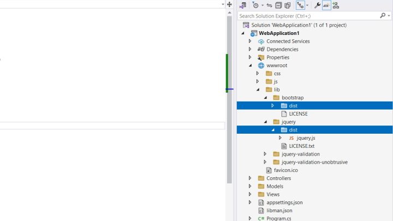Expand the Views folder
The height and width of the screenshot is (221, 393).
coord(250,194)
